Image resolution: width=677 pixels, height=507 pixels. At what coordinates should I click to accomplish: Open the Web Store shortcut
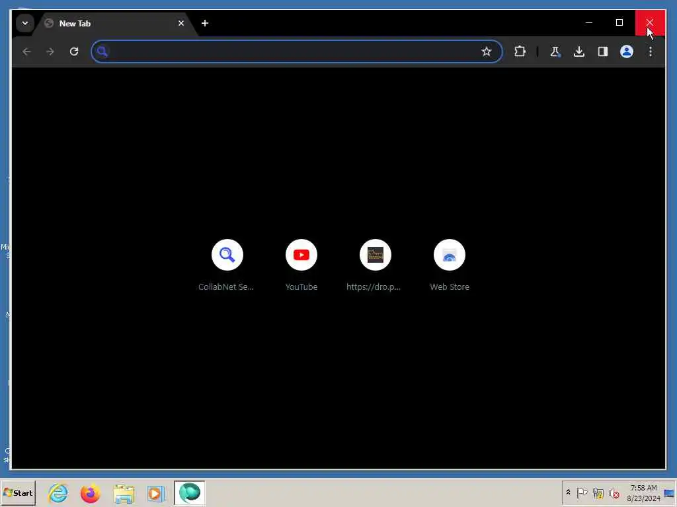(450, 265)
